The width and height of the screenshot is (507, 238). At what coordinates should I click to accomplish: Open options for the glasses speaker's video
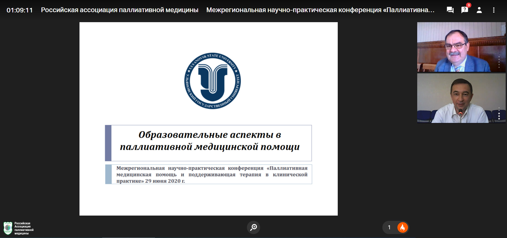[x=499, y=62]
